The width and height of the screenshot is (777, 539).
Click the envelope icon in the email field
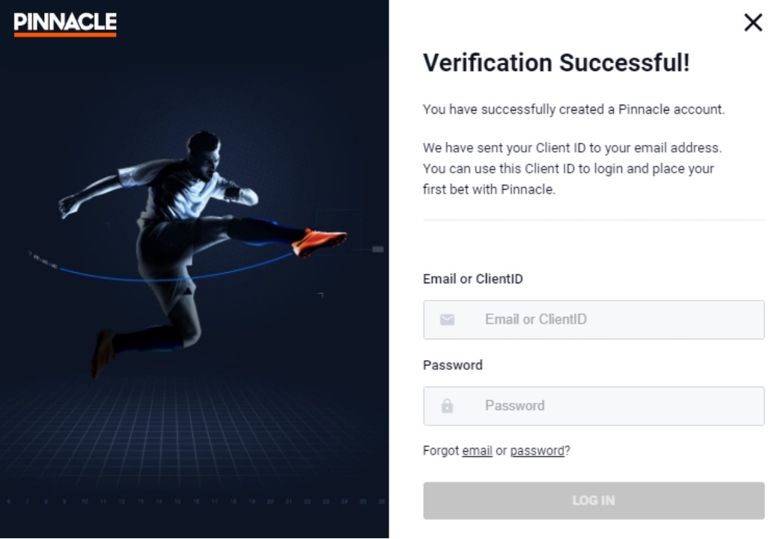(447, 320)
